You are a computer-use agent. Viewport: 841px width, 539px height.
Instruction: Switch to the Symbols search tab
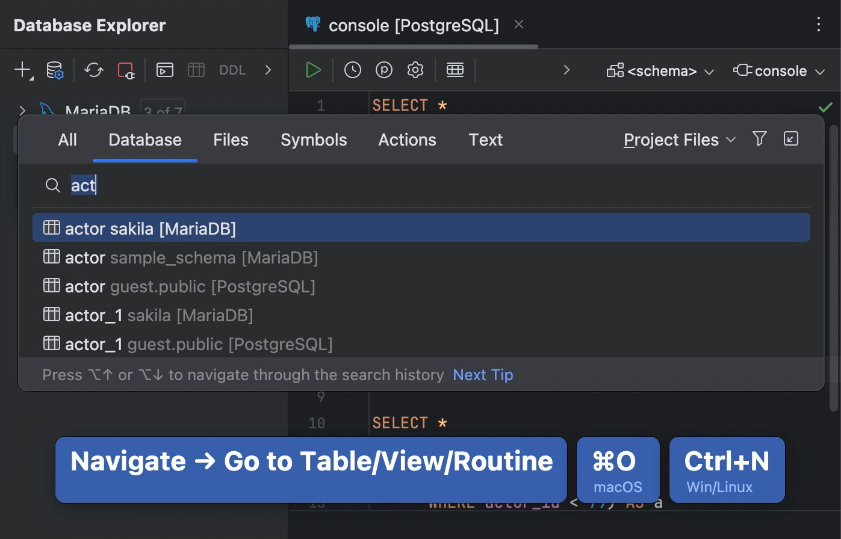[x=314, y=140]
